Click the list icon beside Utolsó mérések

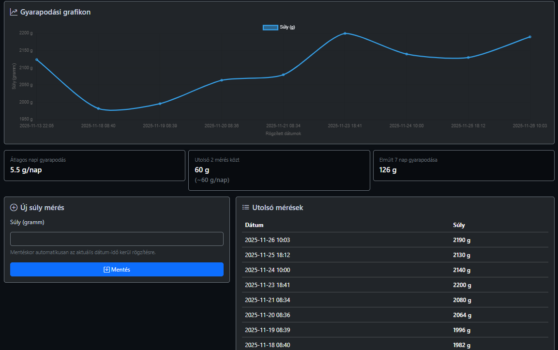[x=245, y=208]
